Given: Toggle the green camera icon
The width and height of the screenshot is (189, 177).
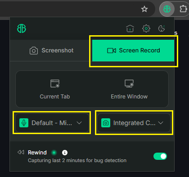Looking at the screenshot, I should tap(106, 123).
